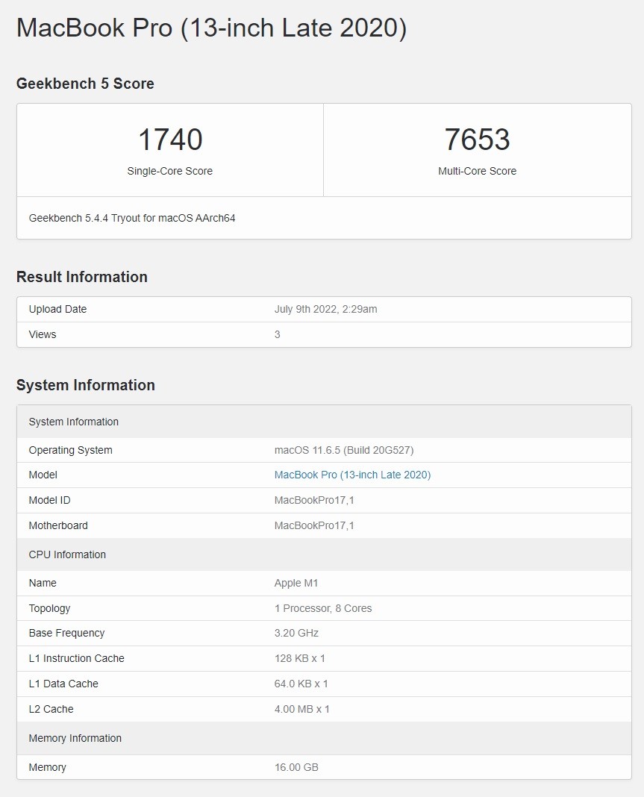This screenshot has height=797, width=644.
Task: Select the Apple M1 processor name
Action: (x=297, y=583)
